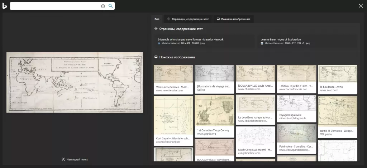
Task: Open the Gallica illustrations thumbnail
Action: pos(214,73)
